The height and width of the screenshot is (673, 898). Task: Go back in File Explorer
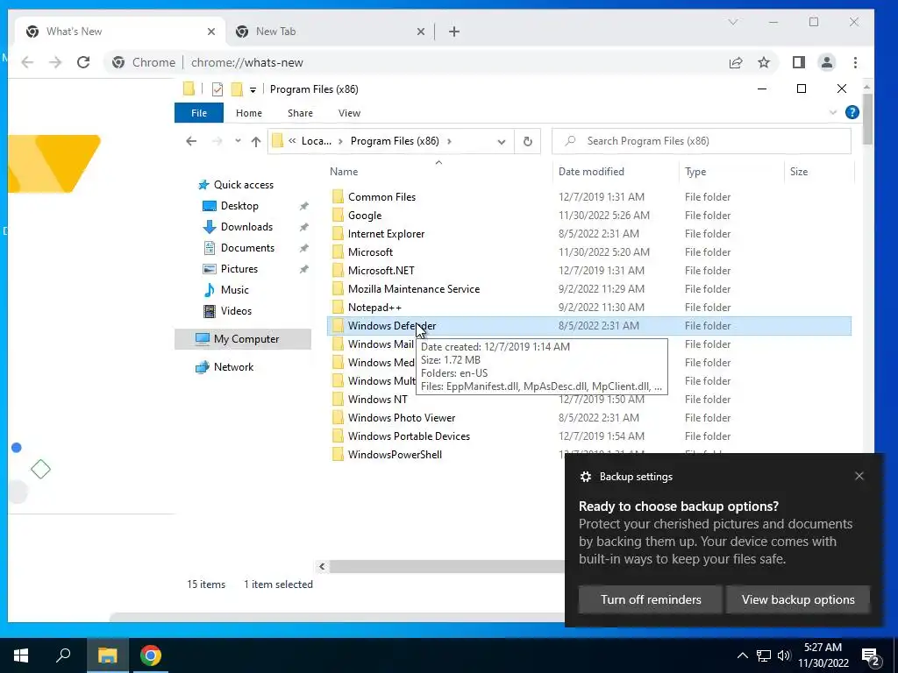pyautogui.click(x=191, y=141)
